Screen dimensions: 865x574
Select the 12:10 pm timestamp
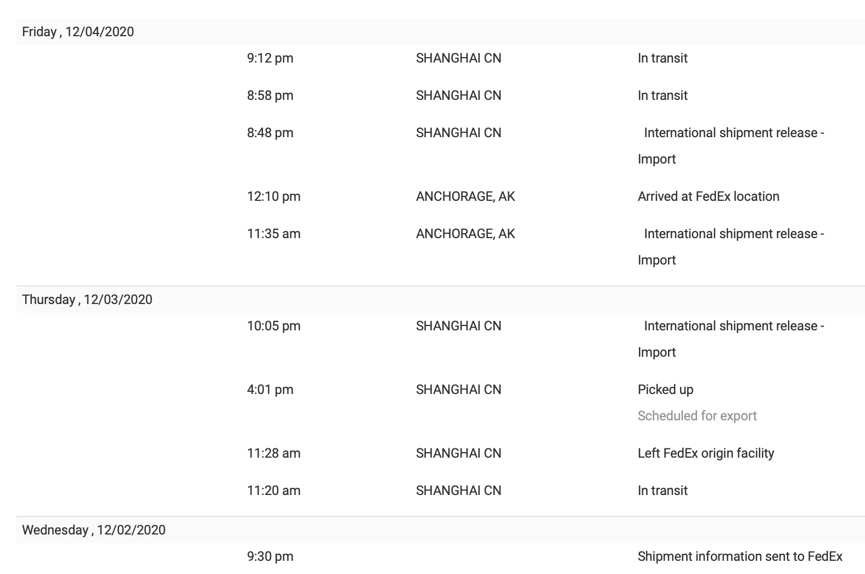(273, 196)
